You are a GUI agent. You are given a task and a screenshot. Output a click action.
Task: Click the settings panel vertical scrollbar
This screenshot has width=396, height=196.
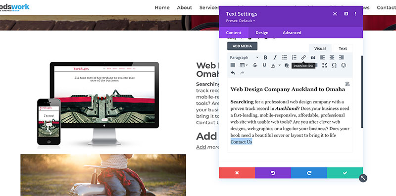362,92
